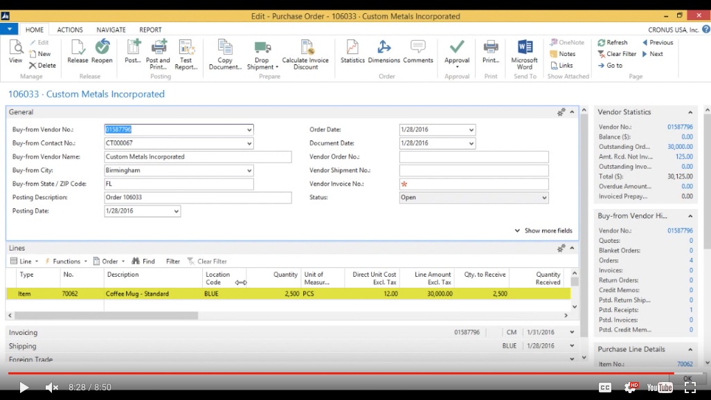
Task: Run the Test Report
Action: pos(186,55)
